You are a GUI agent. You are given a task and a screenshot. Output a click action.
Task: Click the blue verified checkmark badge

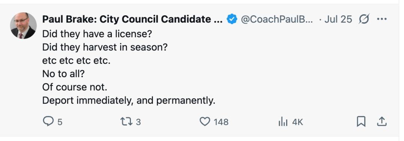pos(232,19)
